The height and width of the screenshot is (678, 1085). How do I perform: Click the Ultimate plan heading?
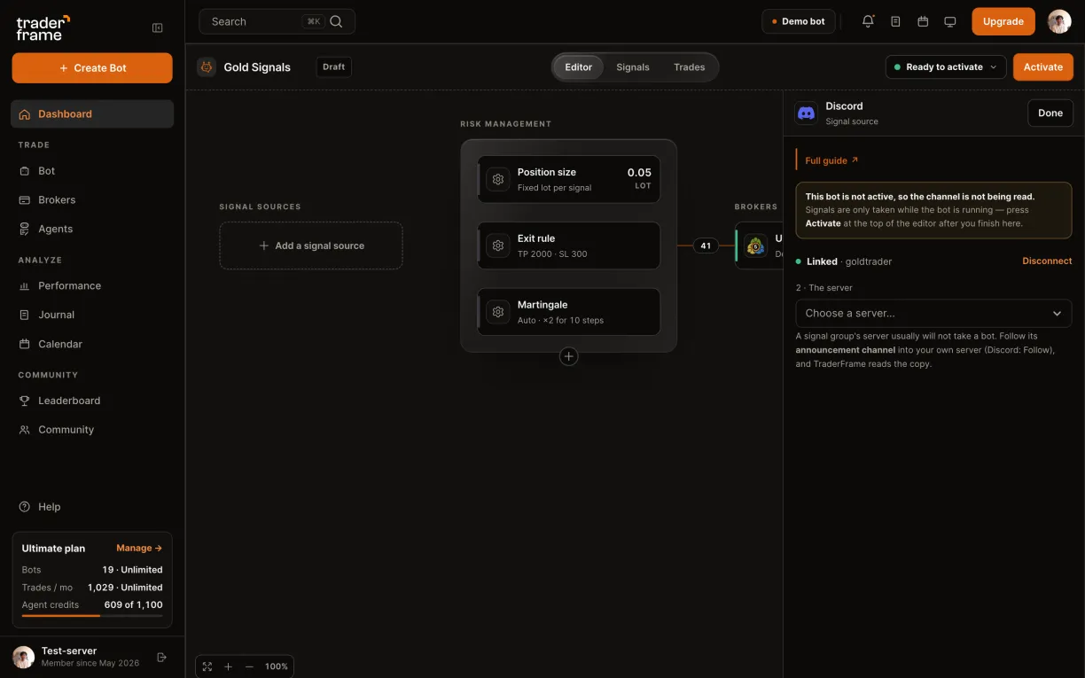point(53,549)
